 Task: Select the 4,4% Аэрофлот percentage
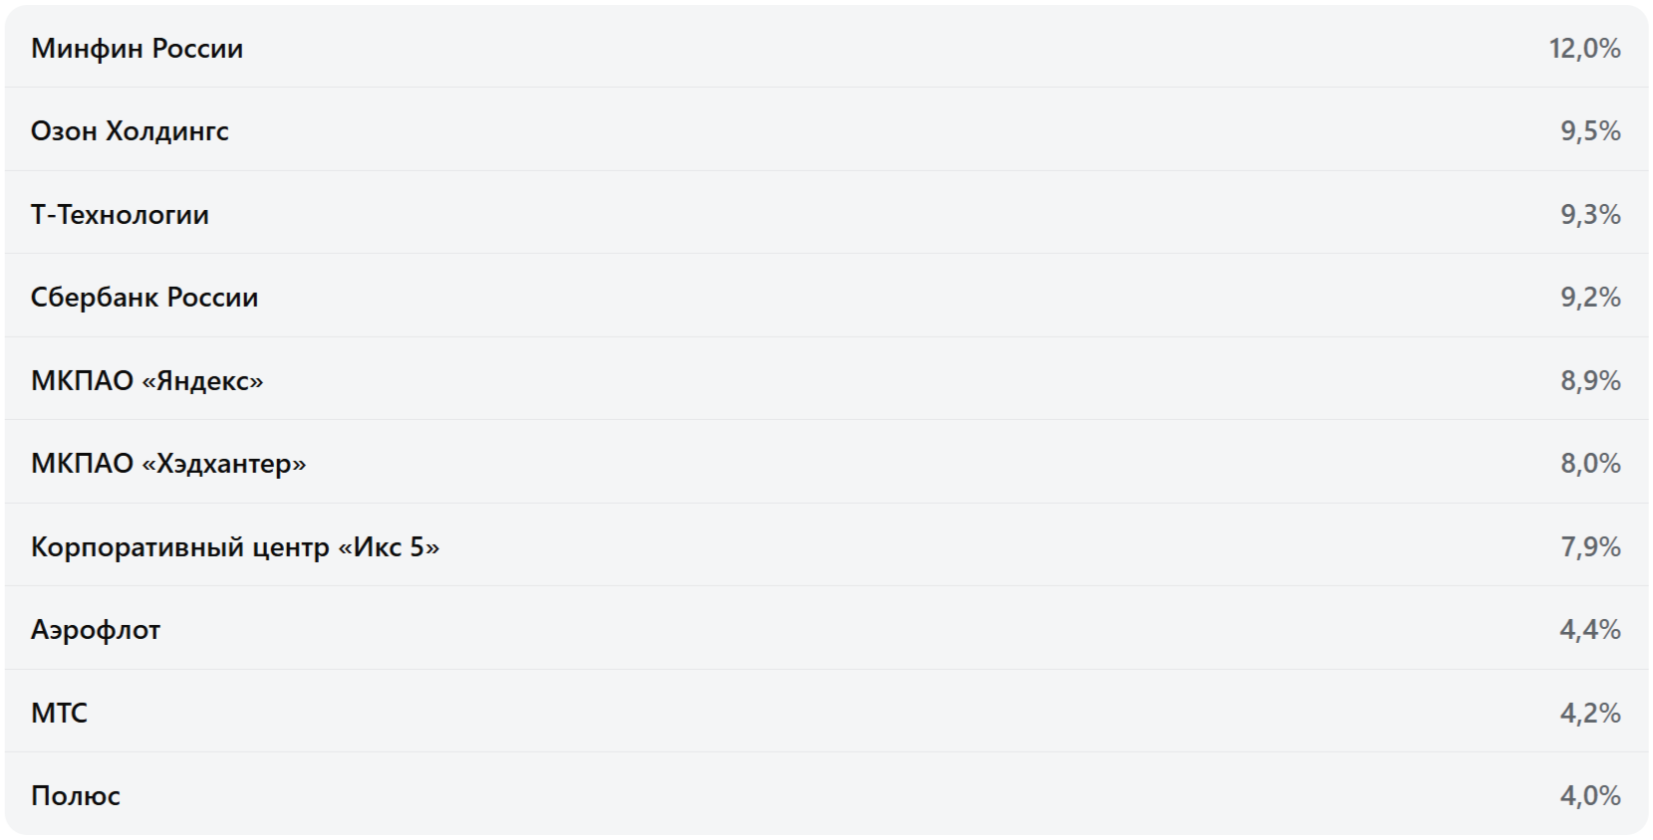[x=1590, y=629]
